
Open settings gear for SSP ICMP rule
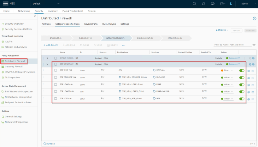248,71
